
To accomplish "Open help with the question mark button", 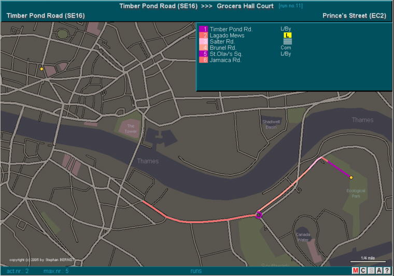I will click(x=387, y=271).
